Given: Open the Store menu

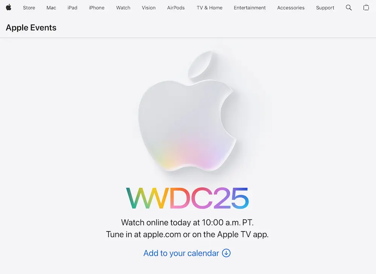Looking at the screenshot, I should 29,8.
